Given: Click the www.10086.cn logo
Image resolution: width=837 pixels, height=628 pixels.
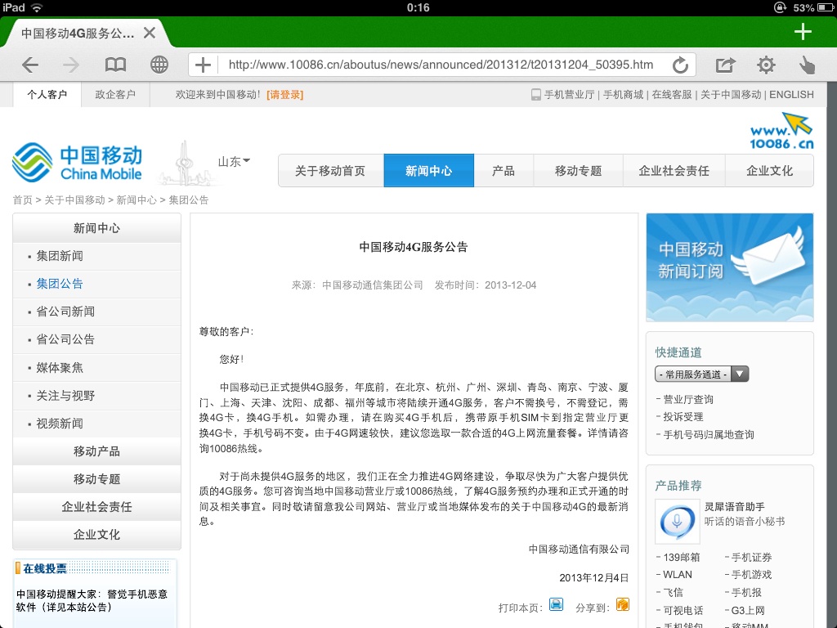Looking at the screenshot, I should coord(781,131).
